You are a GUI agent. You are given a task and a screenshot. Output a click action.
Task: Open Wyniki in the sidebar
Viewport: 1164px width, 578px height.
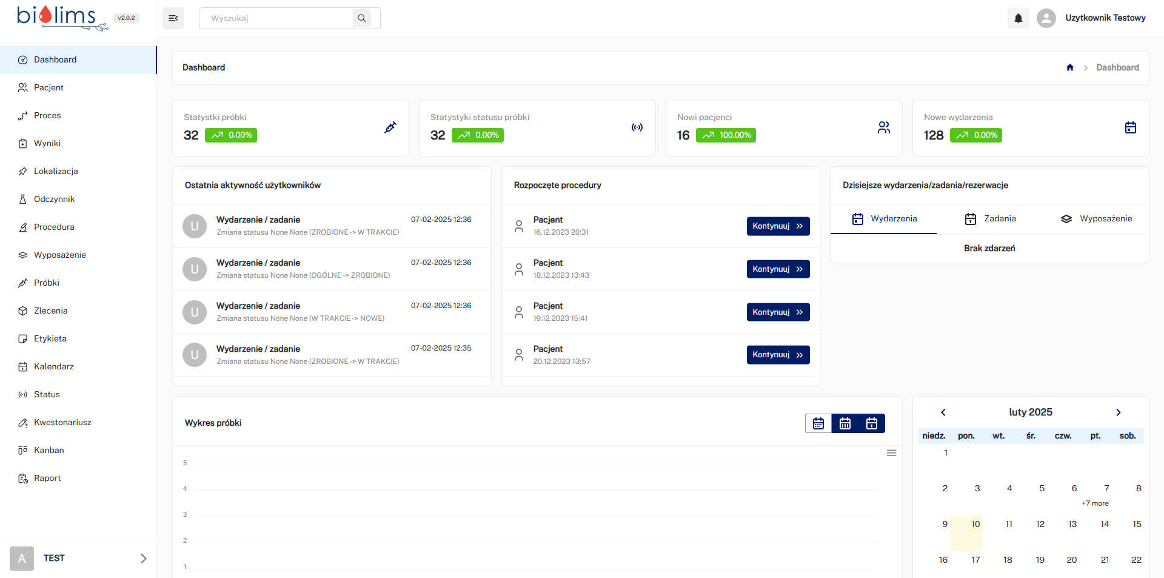point(78,144)
